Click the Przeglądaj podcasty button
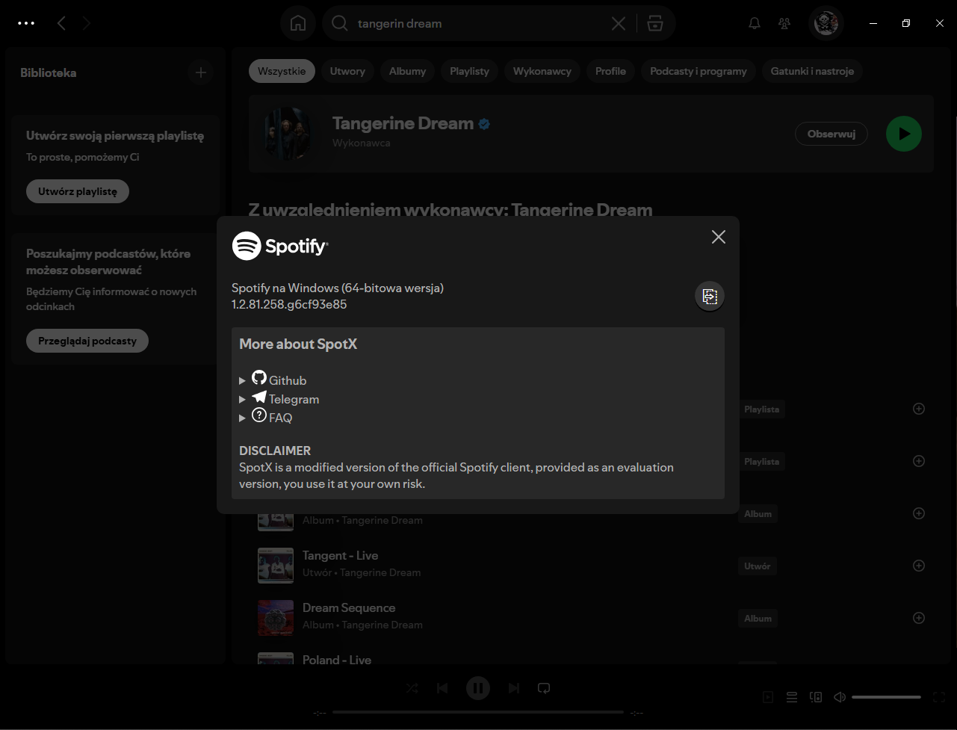This screenshot has width=957, height=730. (87, 341)
